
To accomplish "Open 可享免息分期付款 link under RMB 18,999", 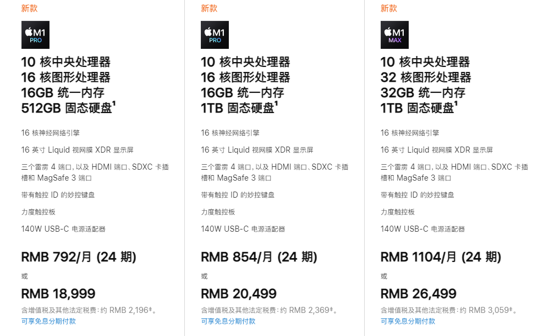I will click(x=48, y=321).
